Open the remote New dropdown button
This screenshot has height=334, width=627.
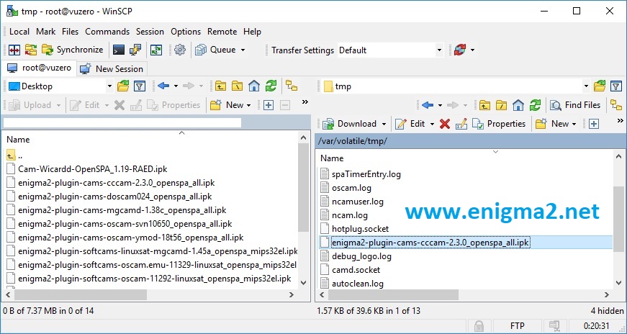click(x=556, y=124)
